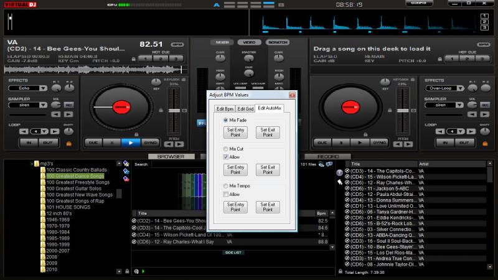The width and height of the screenshot is (498, 280).
Task: Switch to BROWSER tab
Action: (x=171, y=157)
